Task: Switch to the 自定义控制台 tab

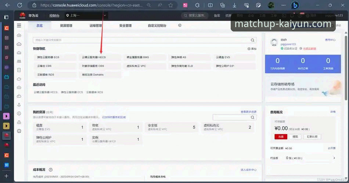Action: [157, 26]
